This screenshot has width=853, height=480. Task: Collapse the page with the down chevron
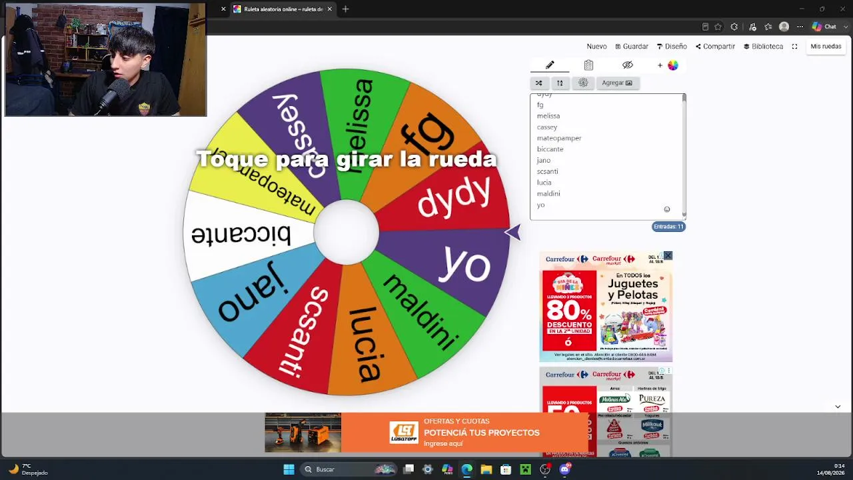pyautogui.click(x=838, y=407)
